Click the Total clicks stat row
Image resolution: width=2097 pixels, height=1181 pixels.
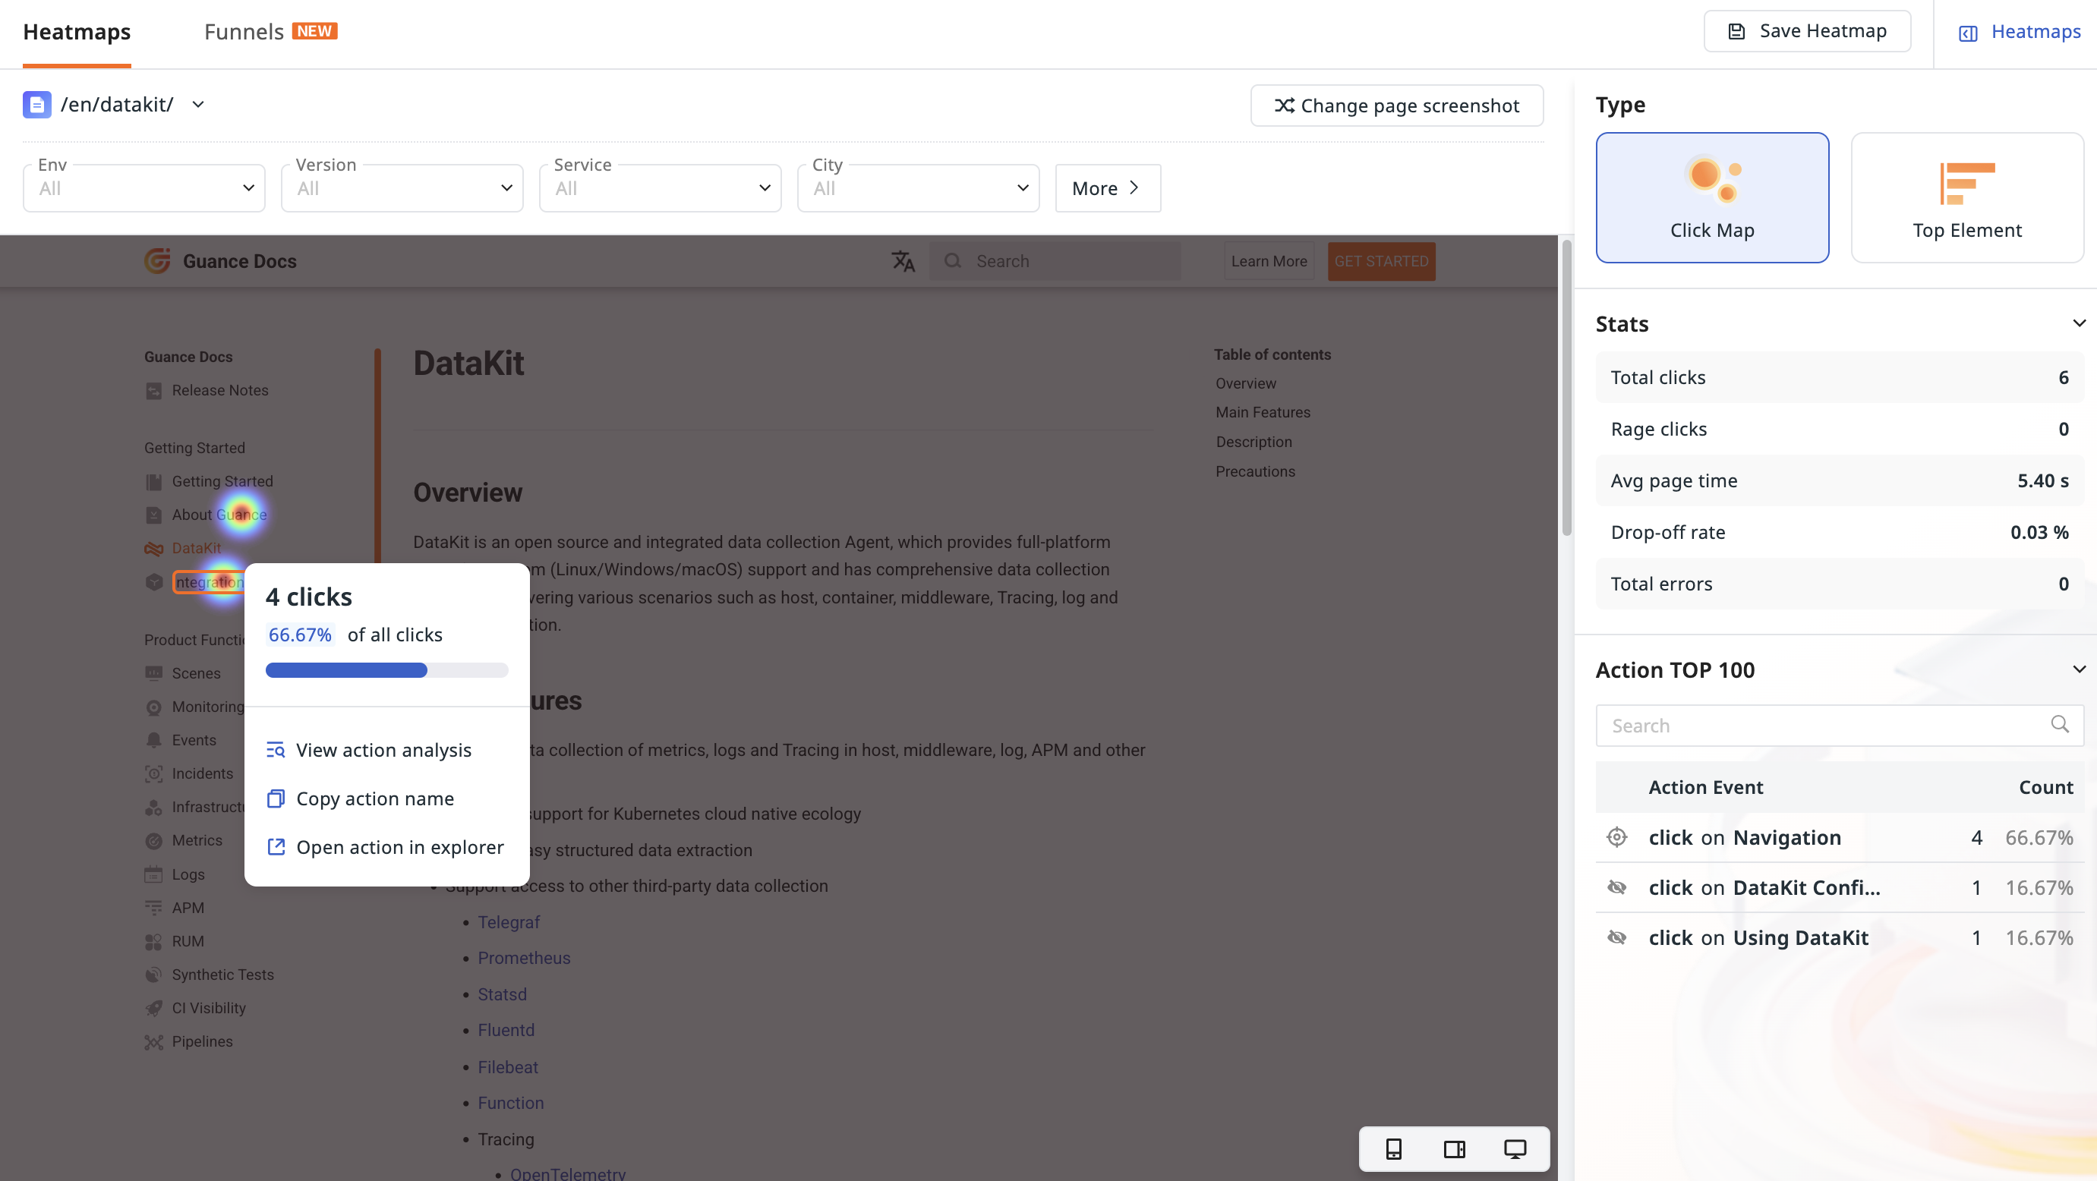click(x=1840, y=378)
